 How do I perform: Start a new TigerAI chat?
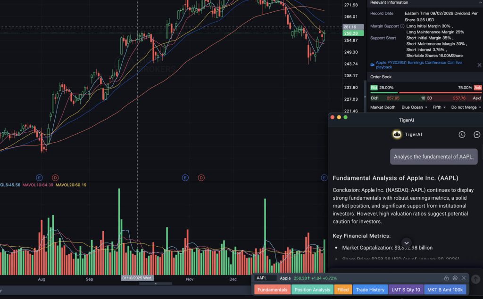click(x=476, y=135)
